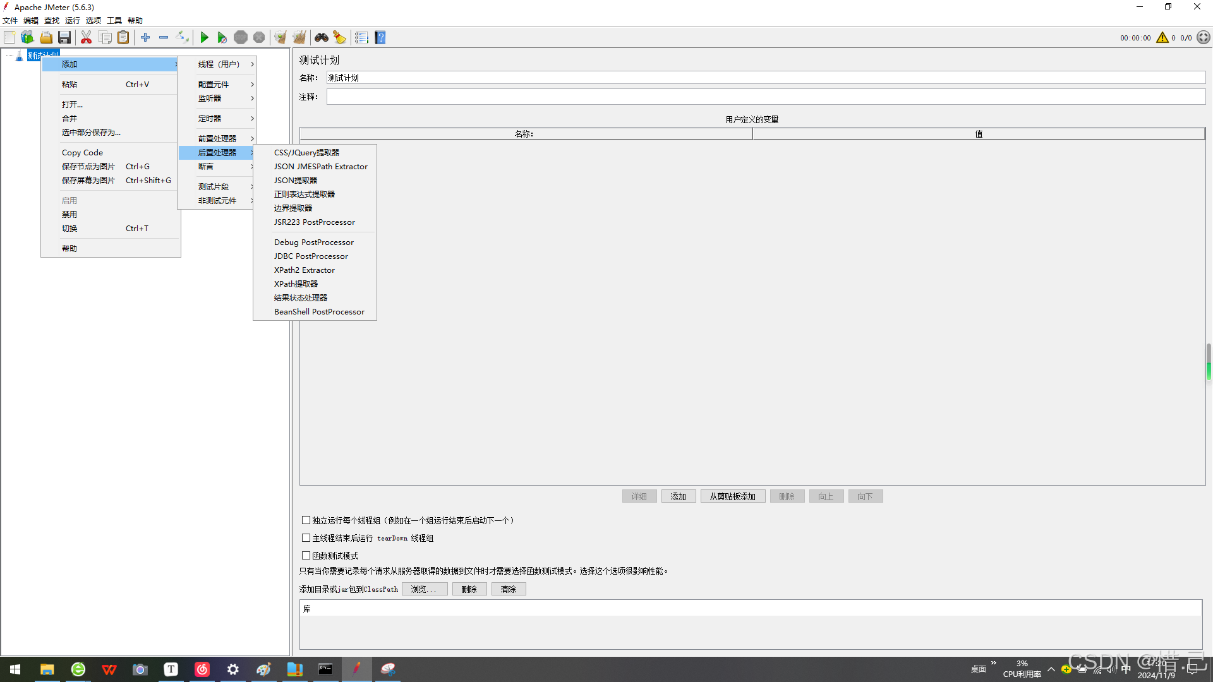Expand the 监听器 submenu entry
1213x682 pixels.
pos(210,99)
